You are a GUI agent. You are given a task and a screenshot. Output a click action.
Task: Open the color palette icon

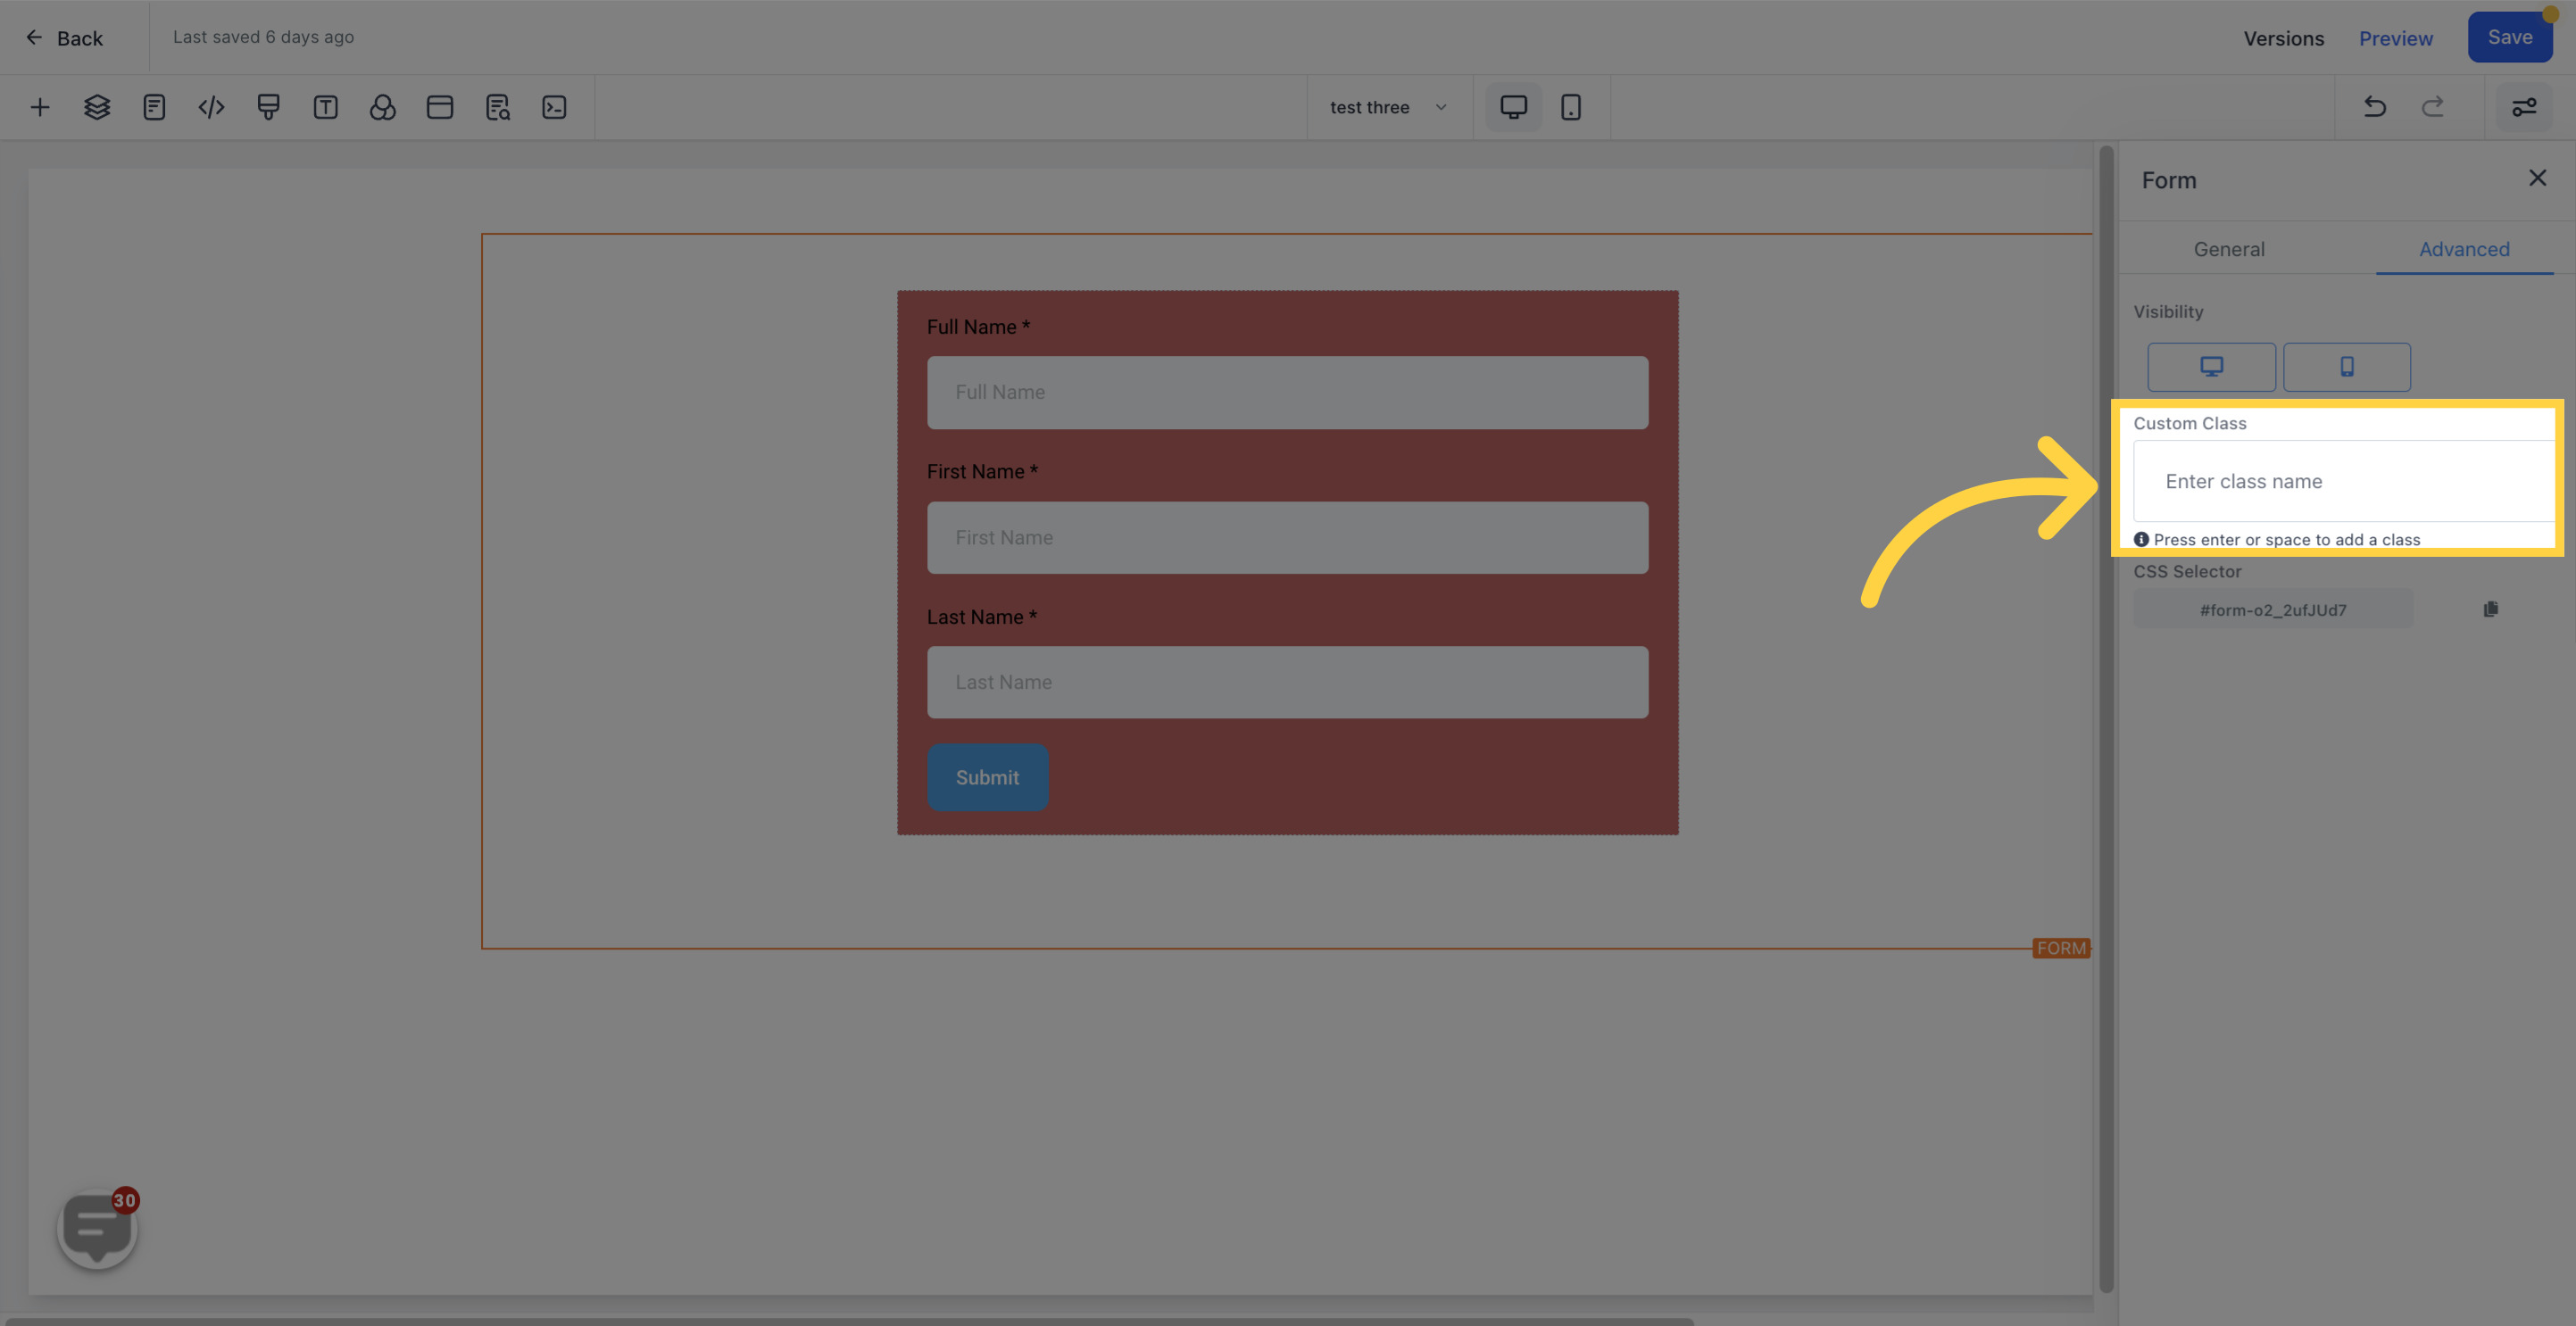click(383, 107)
